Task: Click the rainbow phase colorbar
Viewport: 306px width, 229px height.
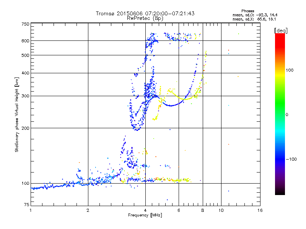Action: click(x=280, y=114)
